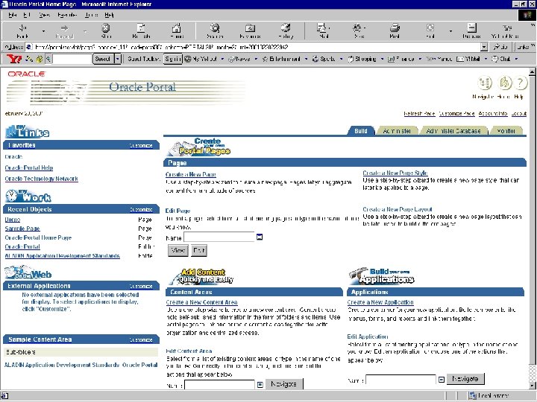Reload the page with the Refresh button
The height and width of the screenshot is (402, 537).
click(x=141, y=31)
